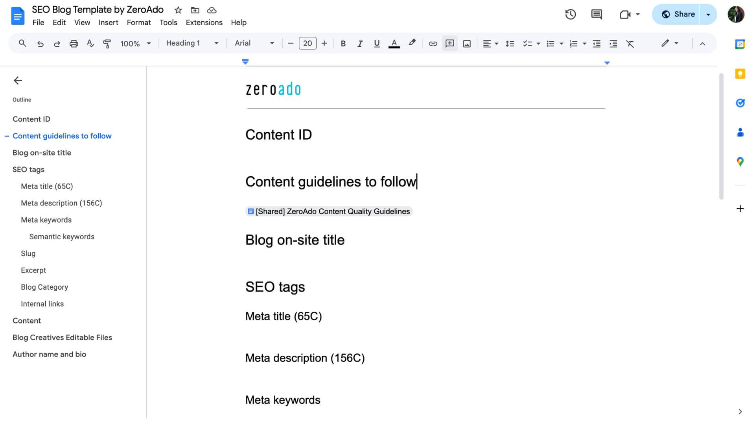The height and width of the screenshot is (425, 755).
Task: Run spelling and grammar check
Action: coord(90,43)
